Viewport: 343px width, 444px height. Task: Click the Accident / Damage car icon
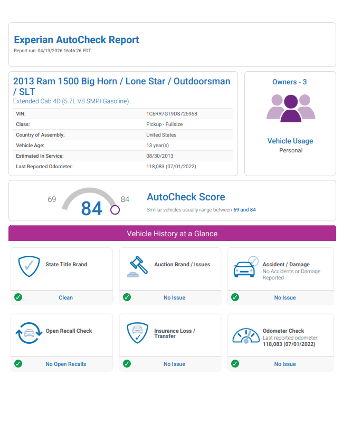click(x=246, y=267)
